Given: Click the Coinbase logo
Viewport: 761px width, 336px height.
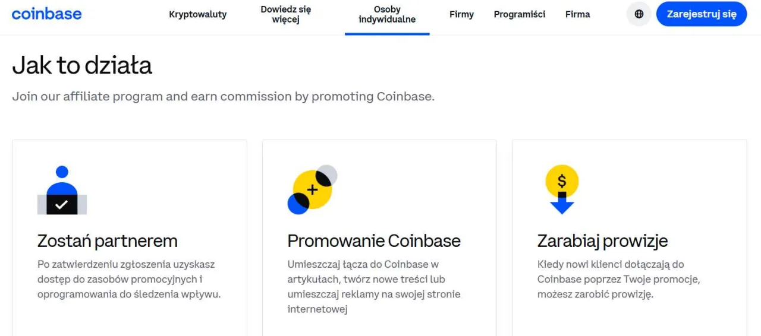Looking at the screenshot, I should click(x=46, y=14).
